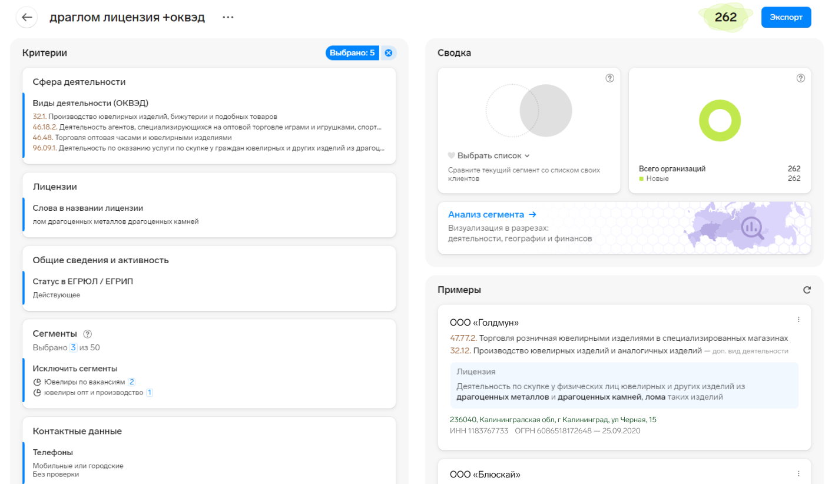Image resolution: width=835 pixels, height=484 pixels.
Task: Click the Калининград address of Голдмун
Action: pos(552,420)
